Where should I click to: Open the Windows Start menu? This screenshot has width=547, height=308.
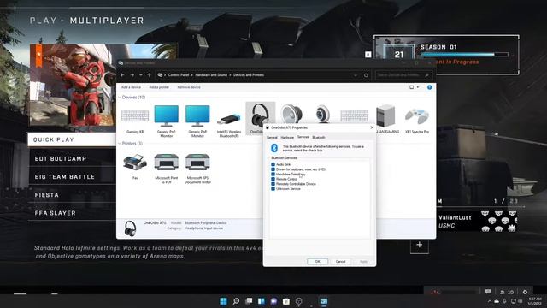(223, 301)
